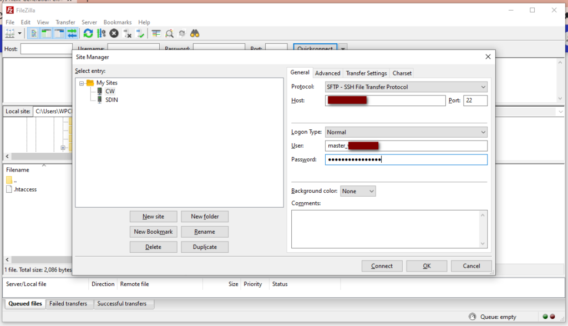
Task: Click the refresh file lists icon
Action: (88, 33)
